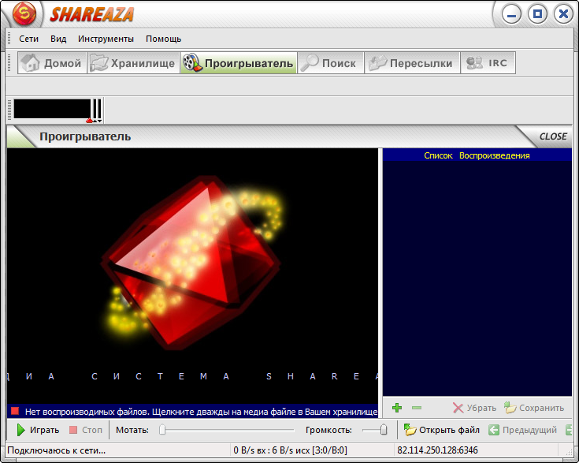
Task: Click the house icon on Домой
Action: pos(30,62)
